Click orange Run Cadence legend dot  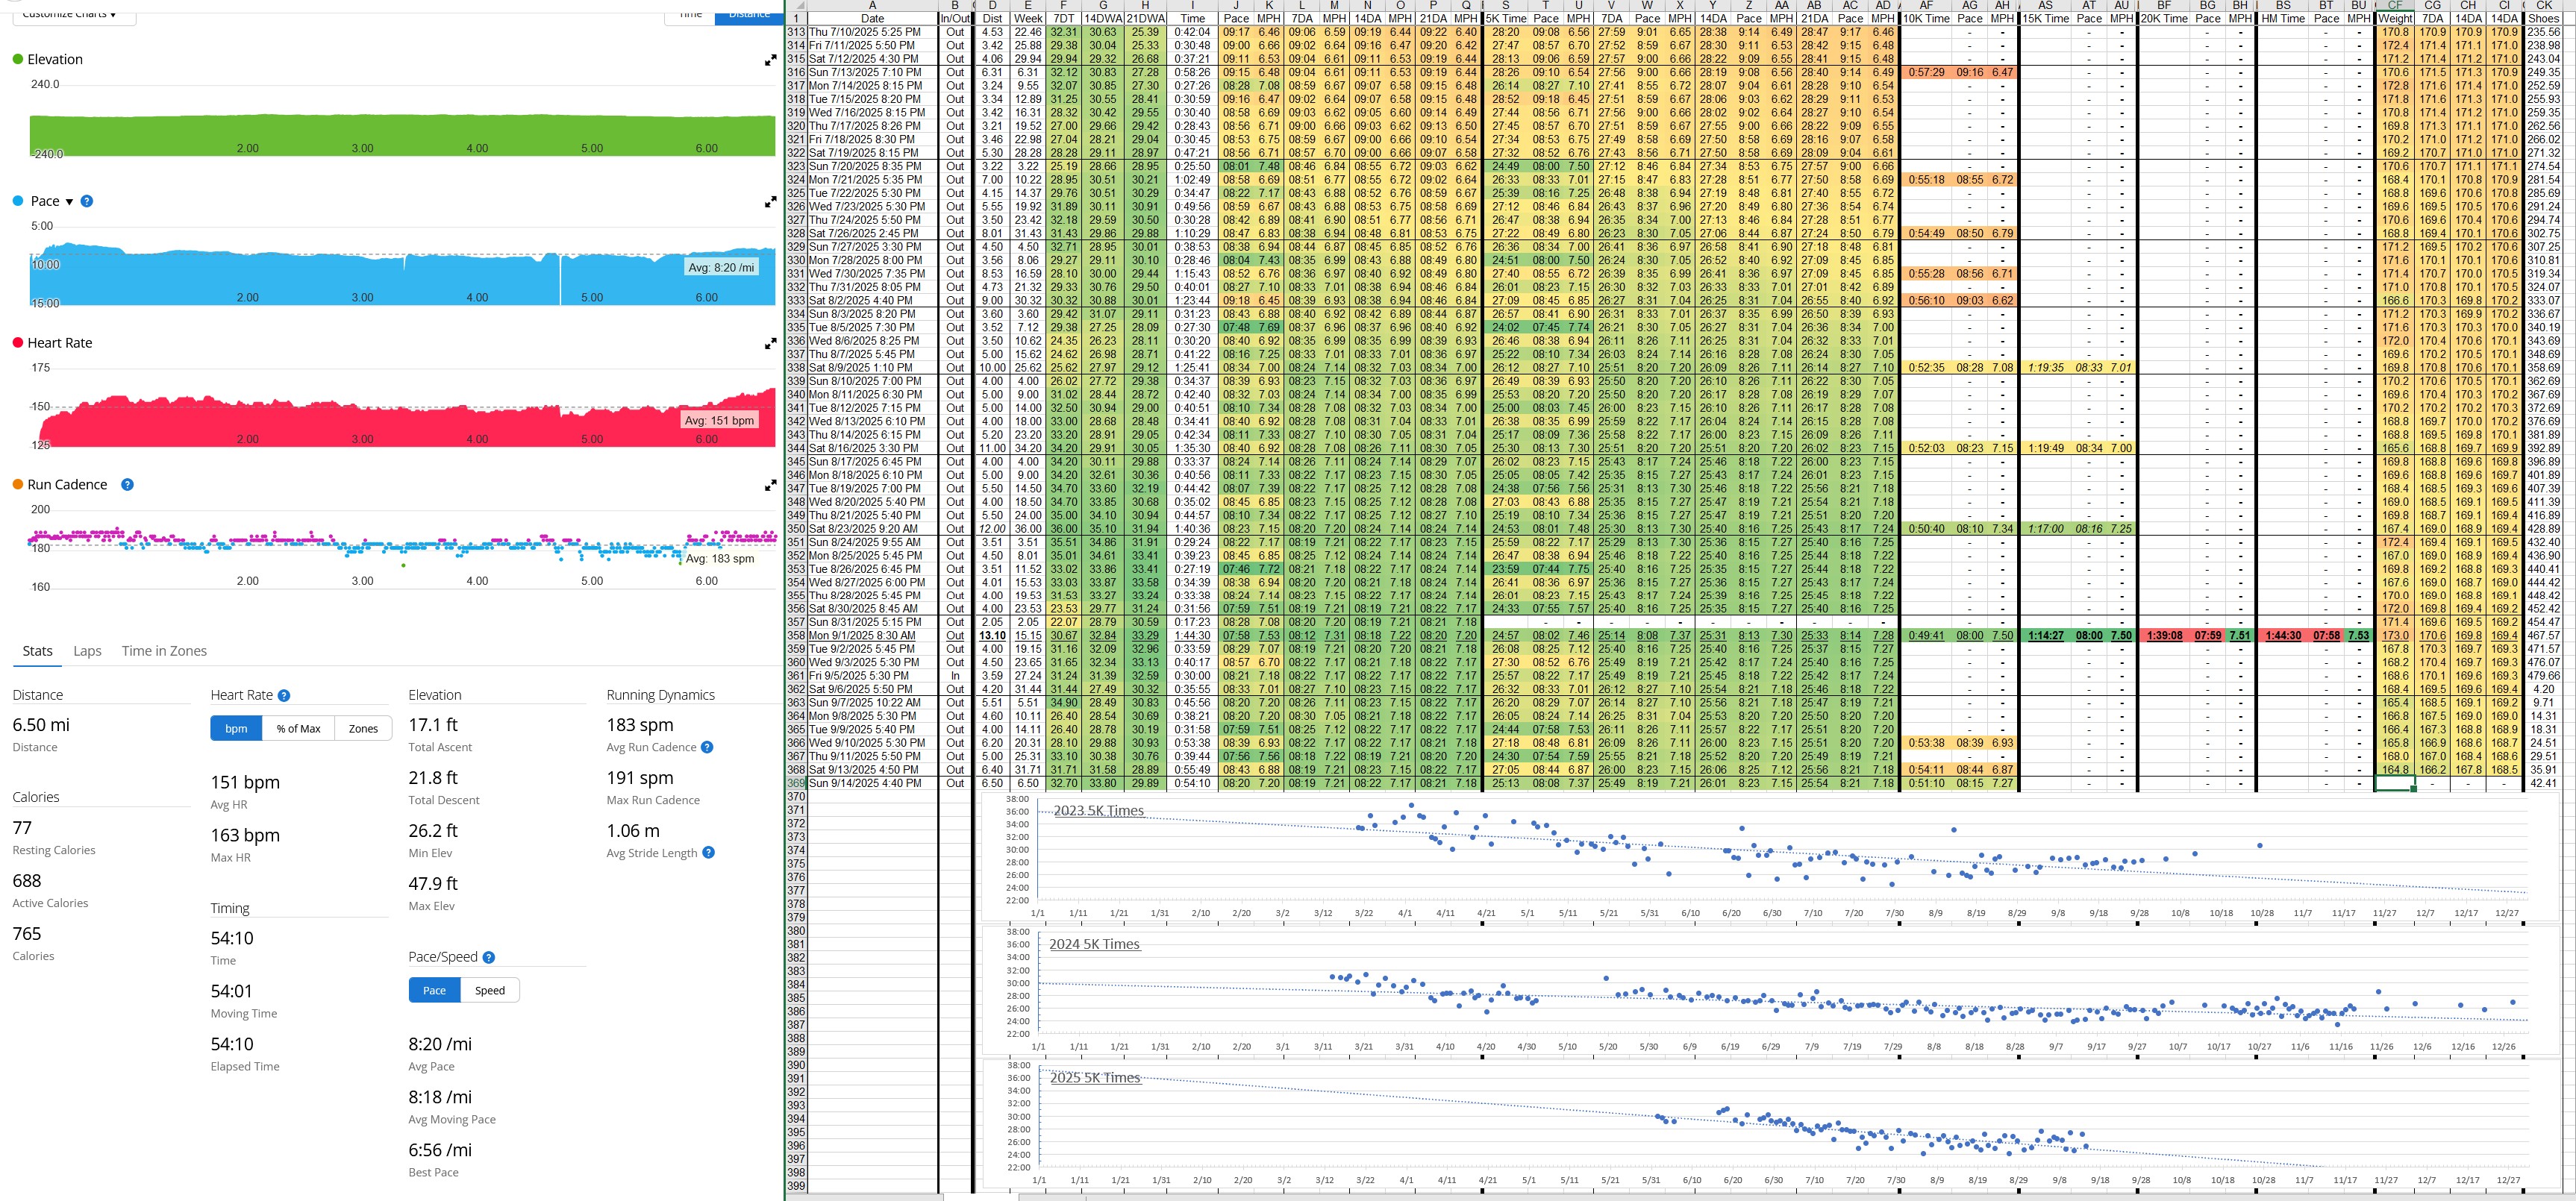tap(17, 484)
